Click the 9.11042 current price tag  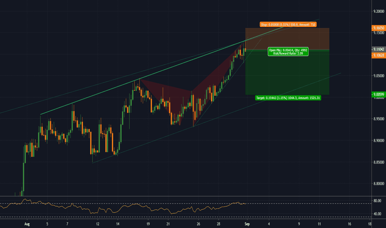point(379,50)
